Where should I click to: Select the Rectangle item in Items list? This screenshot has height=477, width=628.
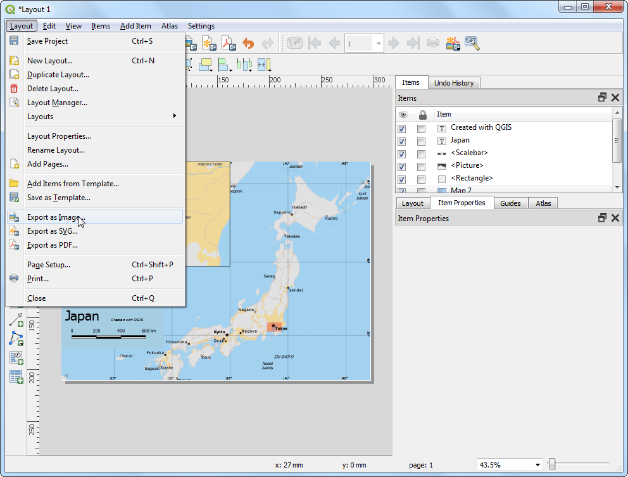click(472, 179)
